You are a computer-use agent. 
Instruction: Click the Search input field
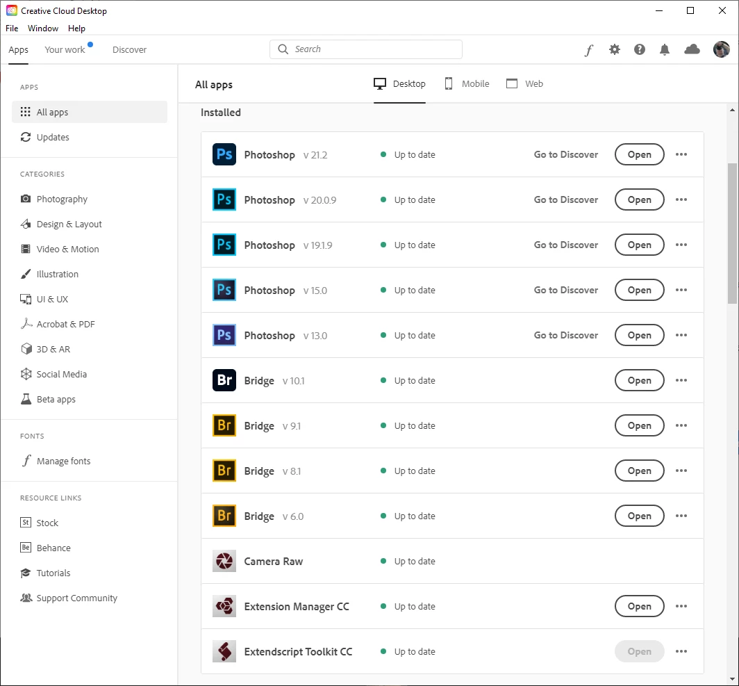(x=366, y=49)
